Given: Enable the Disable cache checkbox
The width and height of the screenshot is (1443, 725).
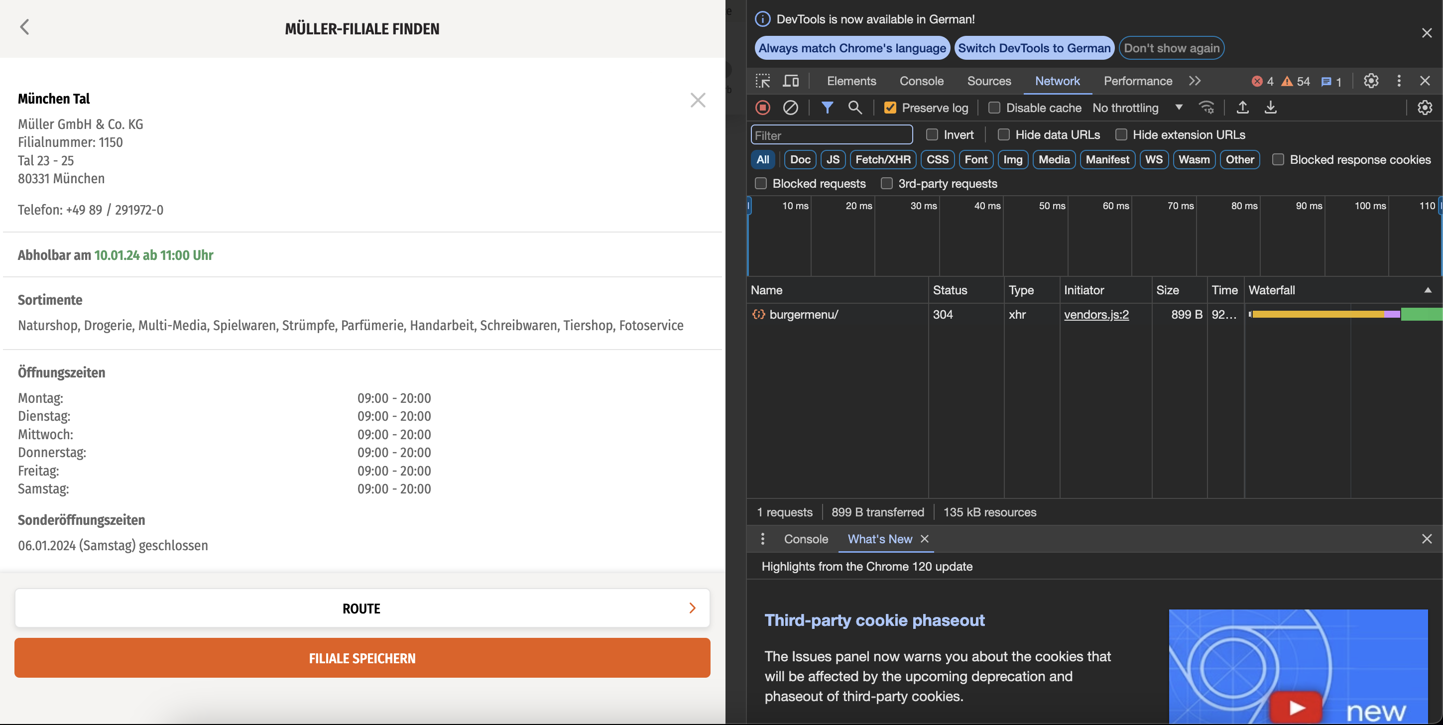Looking at the screenshot, I should point(994,108).
